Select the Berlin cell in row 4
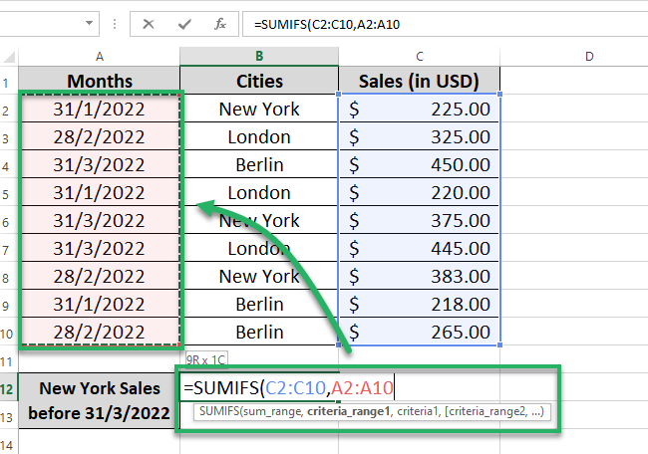This screenshot has height=454, width=648. coord(259,164)
